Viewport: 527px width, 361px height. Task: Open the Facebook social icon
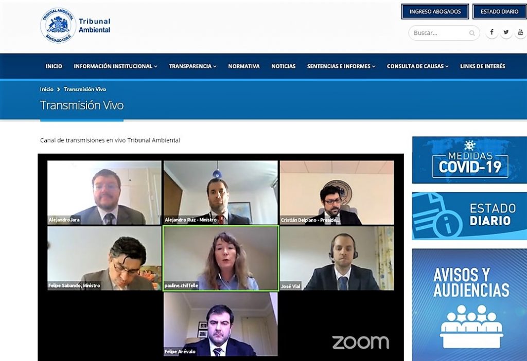[x=491, y=32]
